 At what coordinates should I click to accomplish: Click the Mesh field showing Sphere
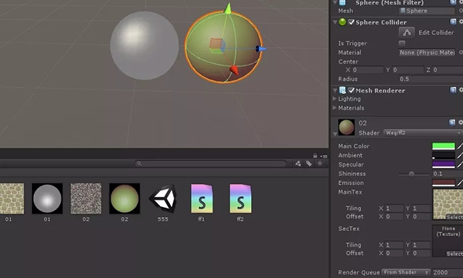[x=427, y=11]
